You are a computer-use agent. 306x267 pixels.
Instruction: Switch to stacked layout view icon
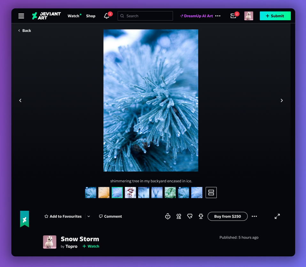click(211, 192)
